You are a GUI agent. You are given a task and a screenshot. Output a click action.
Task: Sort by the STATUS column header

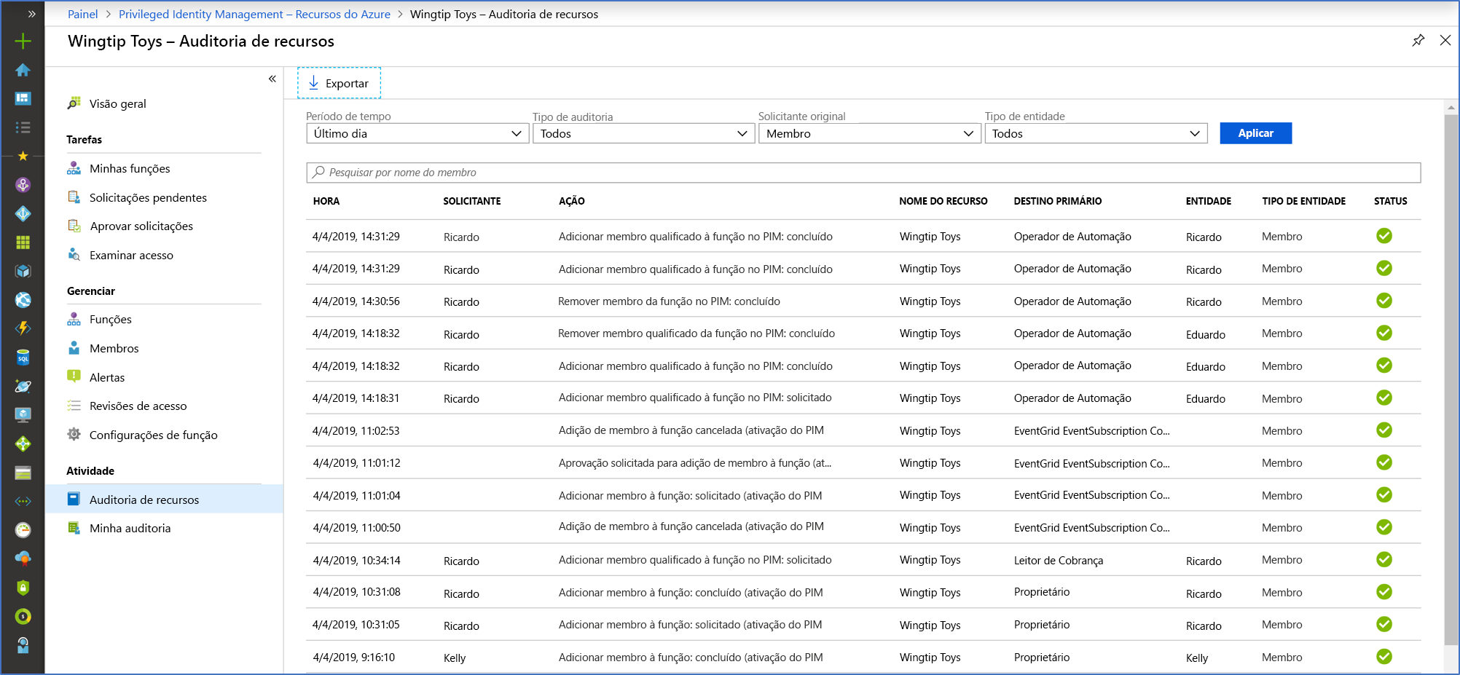[1390, 201]
